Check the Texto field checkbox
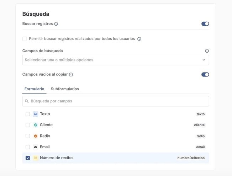232x176 pixels. [x=28, y=114]
